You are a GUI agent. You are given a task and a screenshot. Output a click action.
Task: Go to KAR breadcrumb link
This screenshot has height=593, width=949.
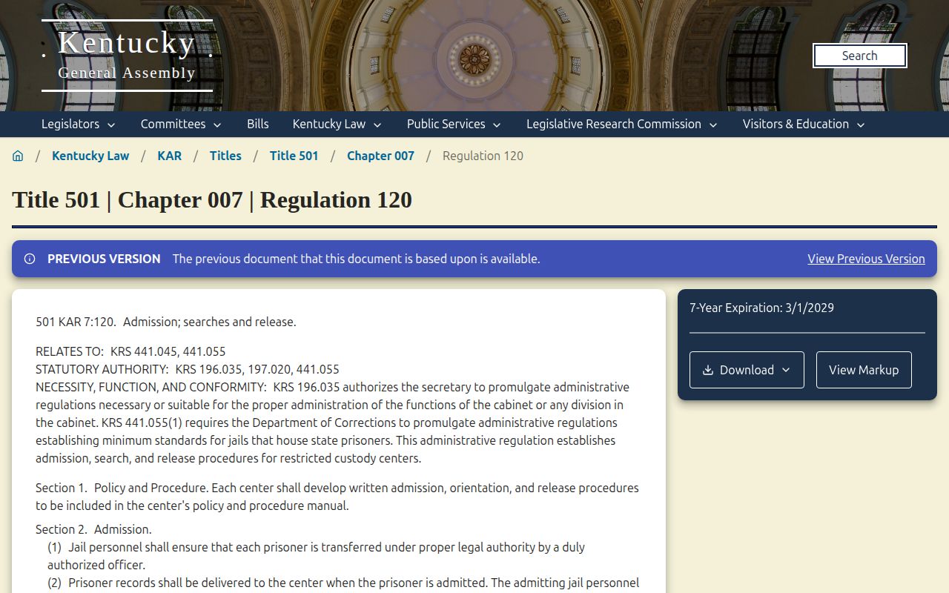(x=170, y=156)
